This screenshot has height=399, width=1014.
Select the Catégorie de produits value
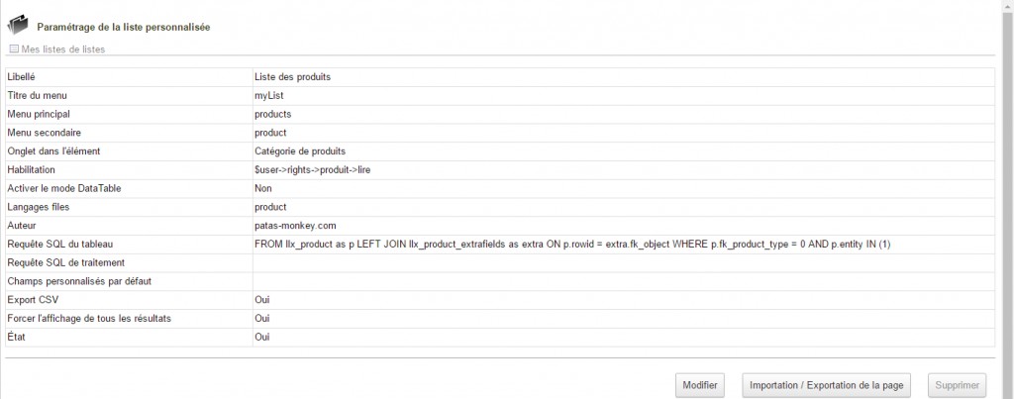300,151
